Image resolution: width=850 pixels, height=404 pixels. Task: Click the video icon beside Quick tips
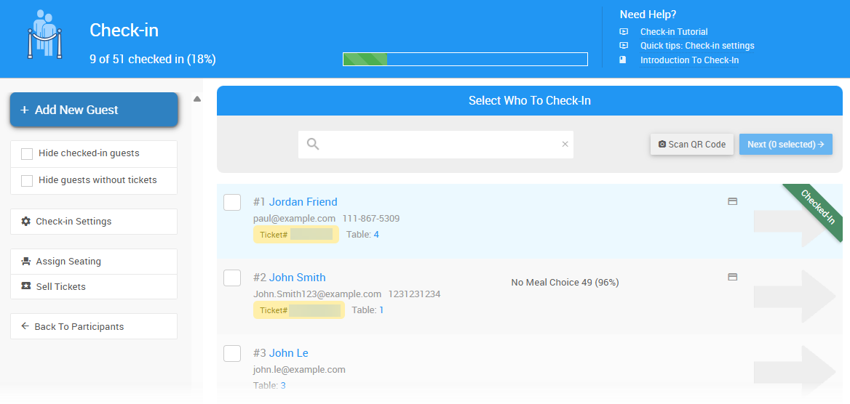pyautogui.click(x=624, y=46)
